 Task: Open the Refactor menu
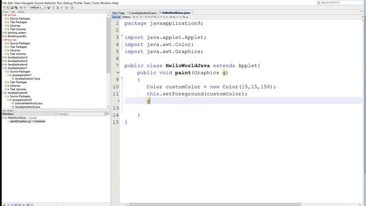(50, 3)
